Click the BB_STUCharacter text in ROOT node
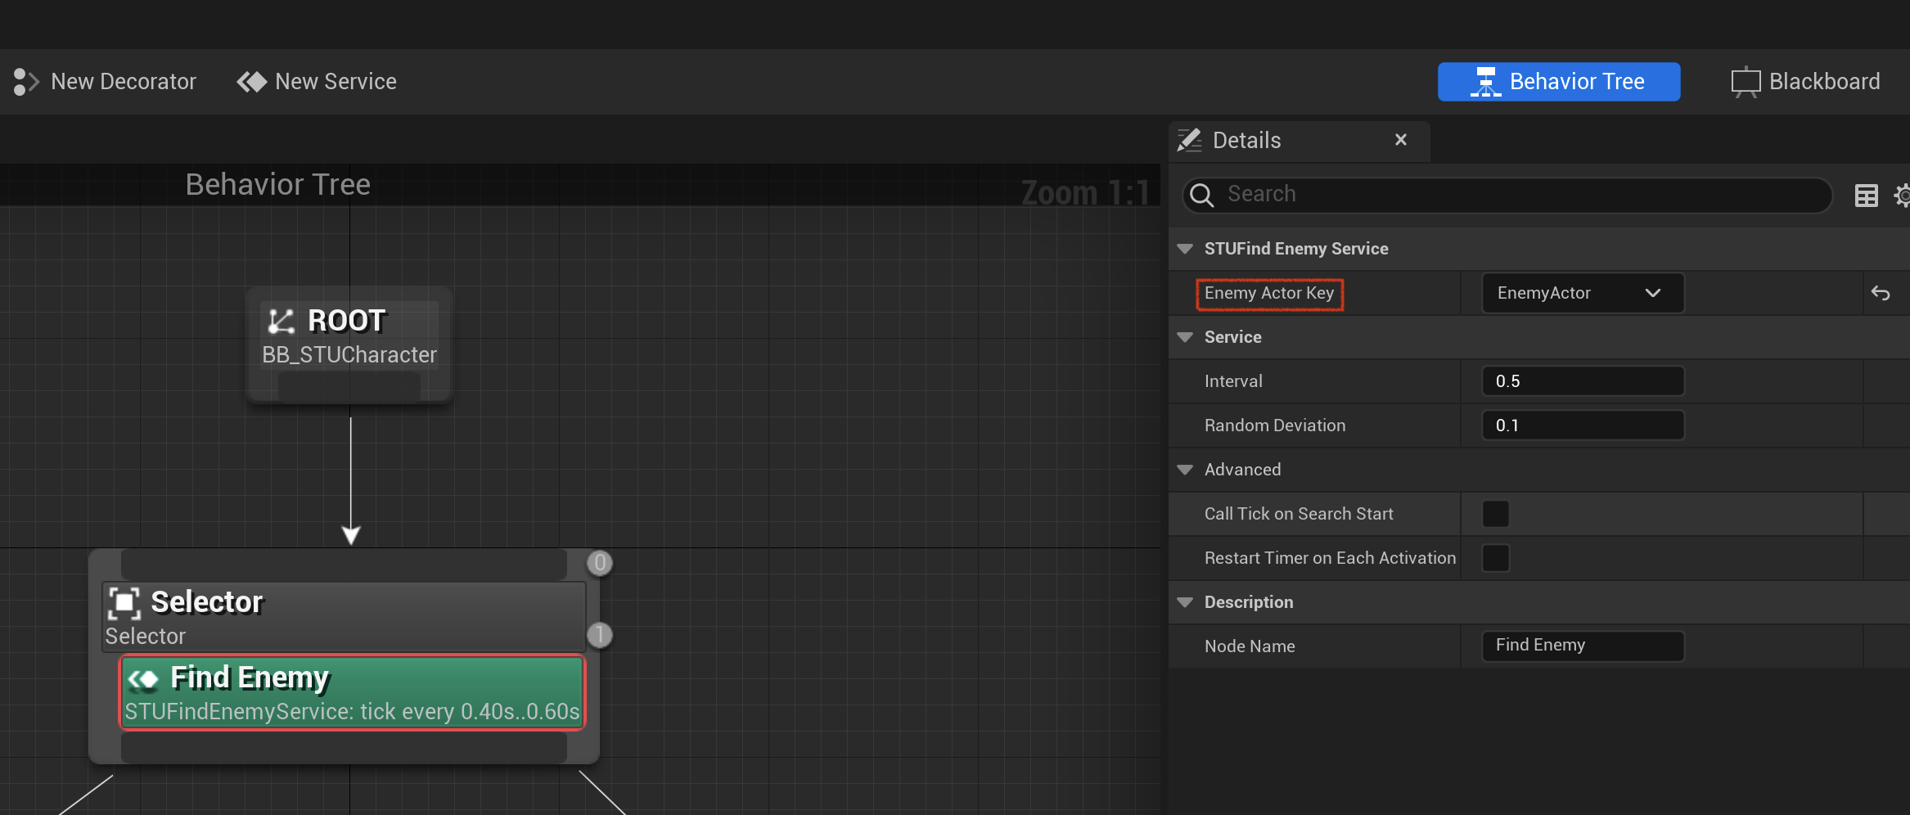The width and height of the screenshot is (1910, 815). [x=349, y=355]
